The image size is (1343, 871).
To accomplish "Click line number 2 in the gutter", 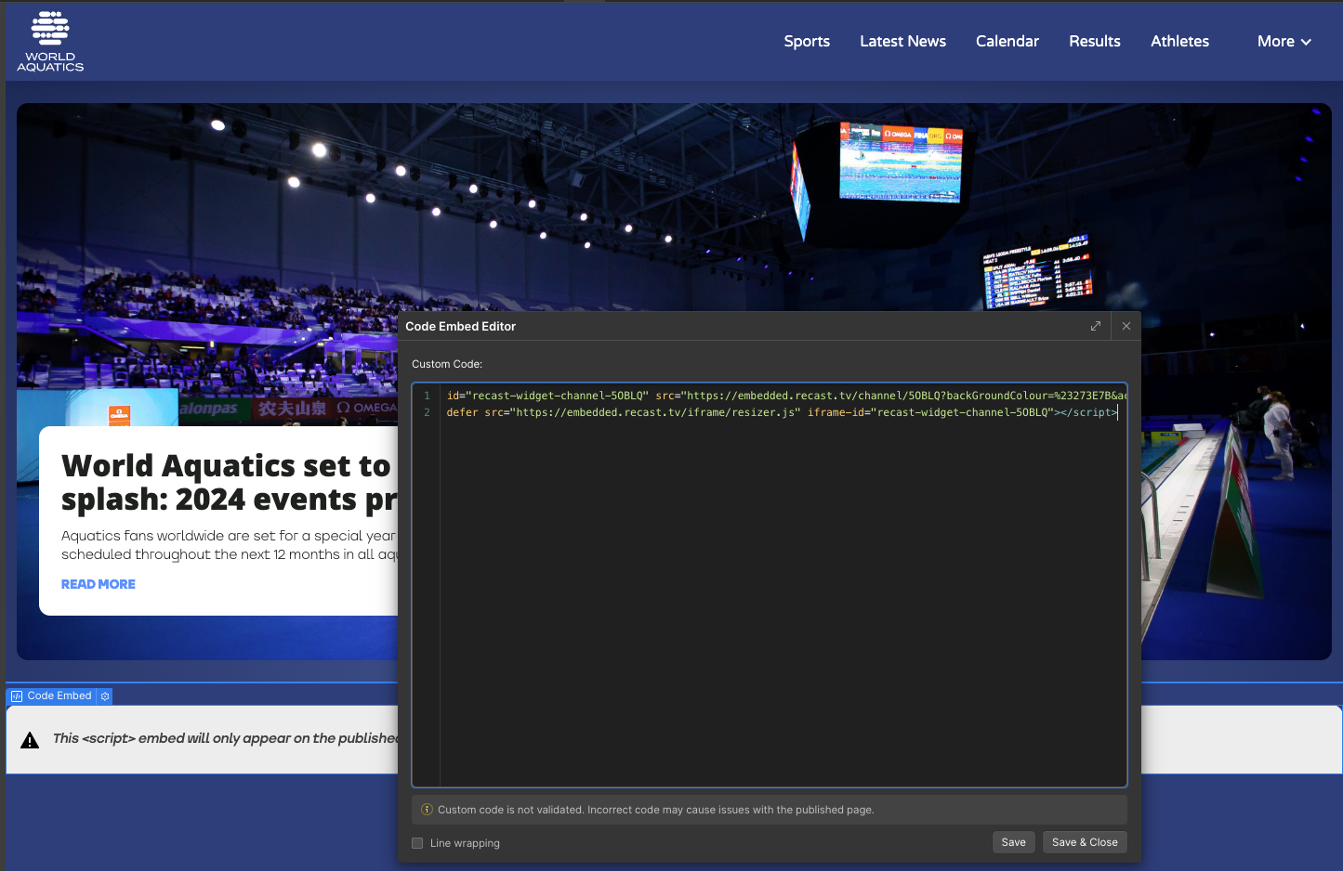I will tap(427, 412).
